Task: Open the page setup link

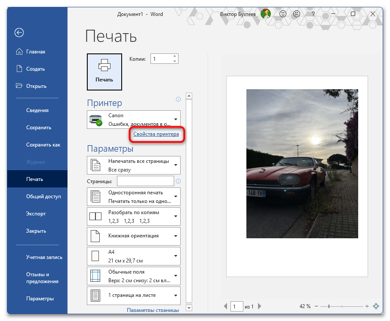Action: point(153,310)
